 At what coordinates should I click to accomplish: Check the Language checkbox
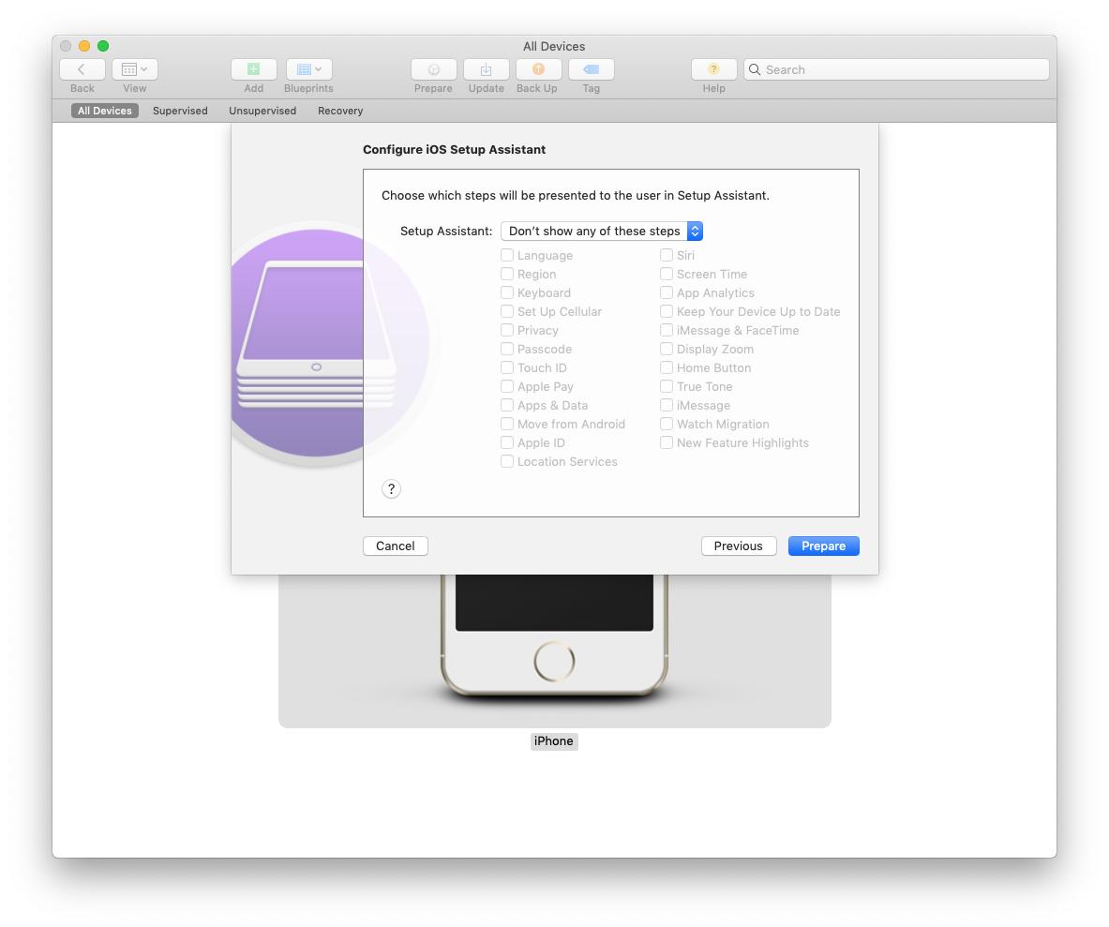pos(507,255)
